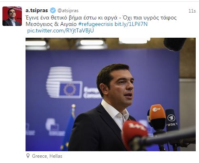Click the orange ZDF microphone in the photo
The image size is (199, 163).
pyautogui.click(x=157, y=117)
